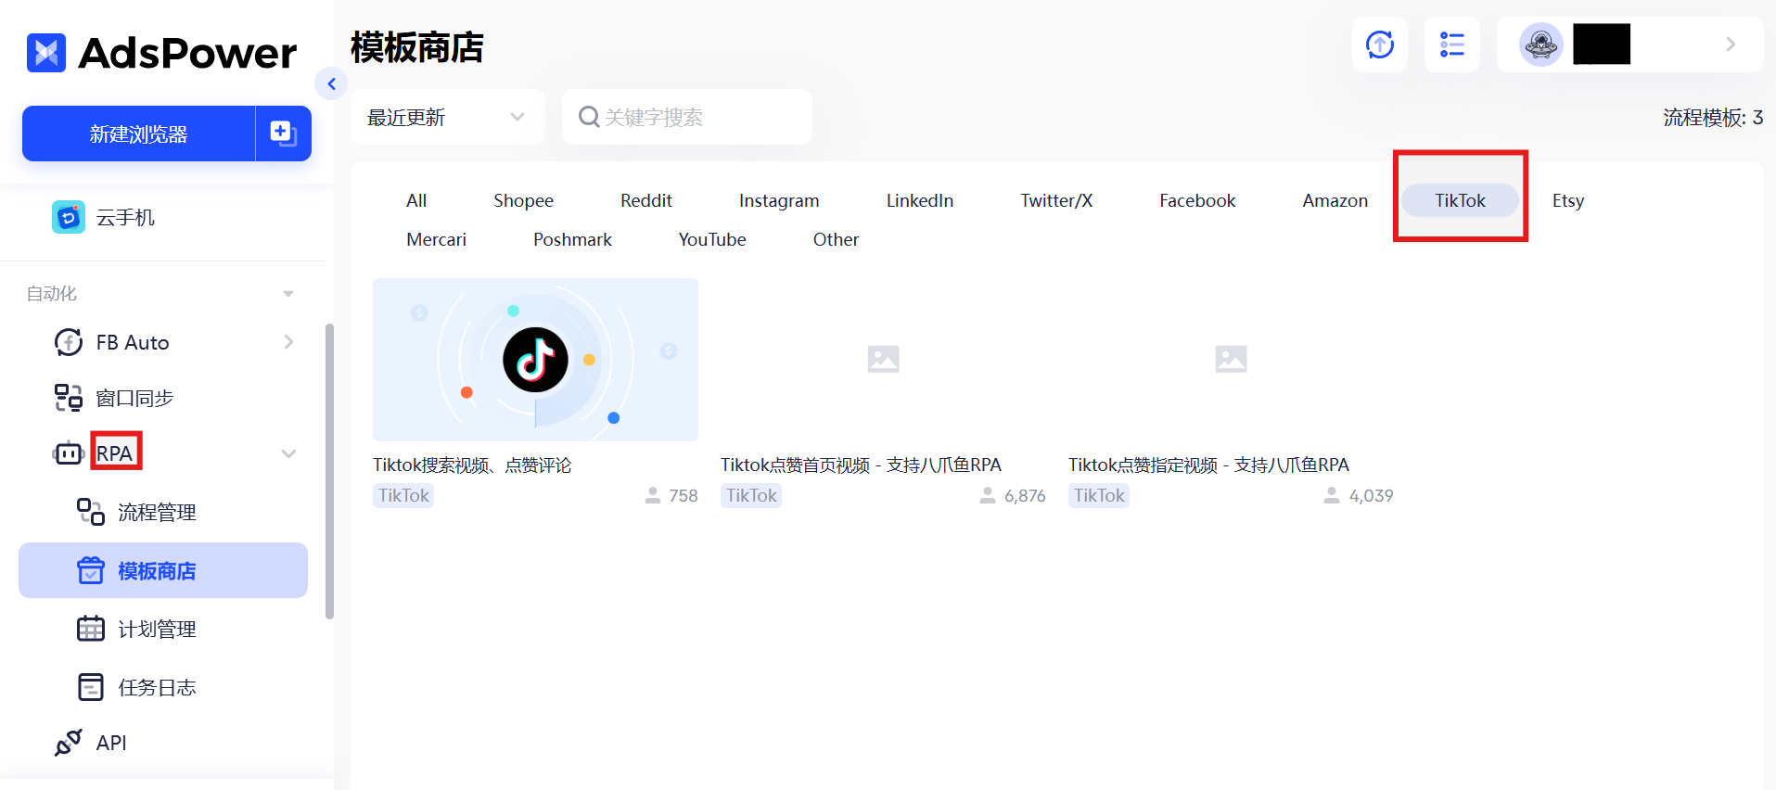
Task: Click the 自动化 section label
Action: 52,294
